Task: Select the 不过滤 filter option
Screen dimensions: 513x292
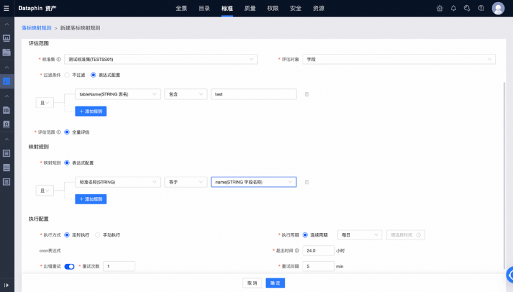Action: click(x=67, y=75)
